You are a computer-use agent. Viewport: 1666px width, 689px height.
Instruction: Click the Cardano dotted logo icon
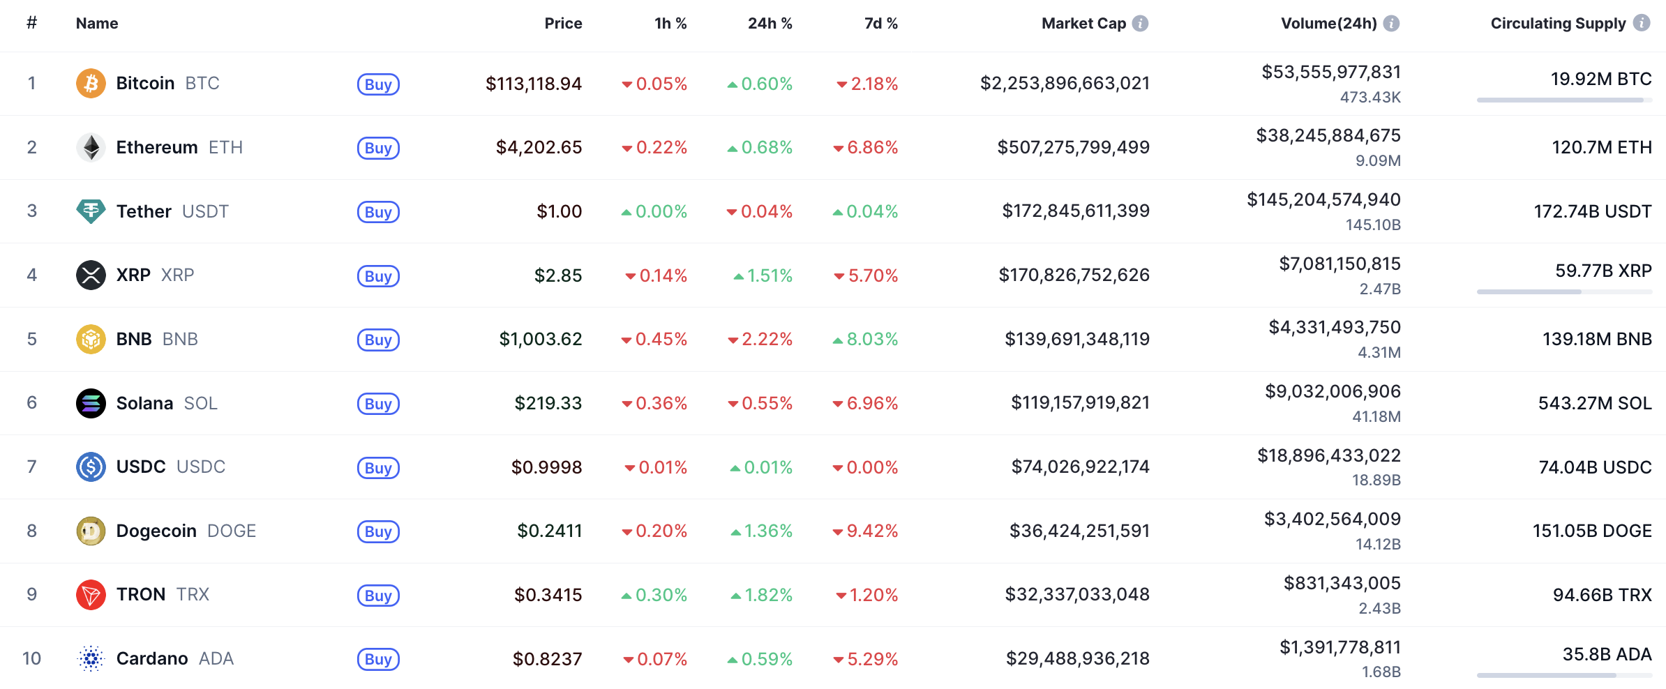(x=91, y=658)
